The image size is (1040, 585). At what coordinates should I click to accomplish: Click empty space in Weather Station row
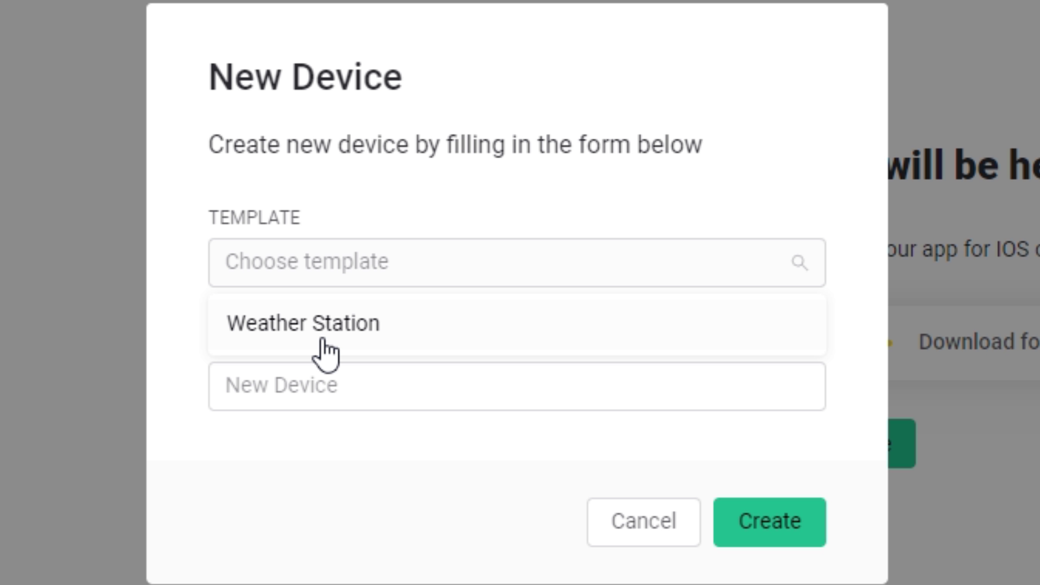pos(596,324)
